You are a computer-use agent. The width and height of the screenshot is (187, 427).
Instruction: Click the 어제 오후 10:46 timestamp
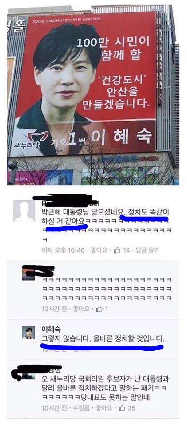tap(63, 250)
